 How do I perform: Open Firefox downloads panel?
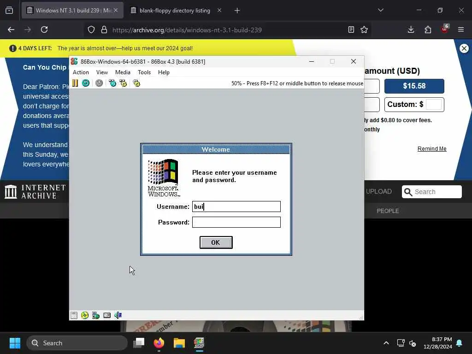(411, 29)
